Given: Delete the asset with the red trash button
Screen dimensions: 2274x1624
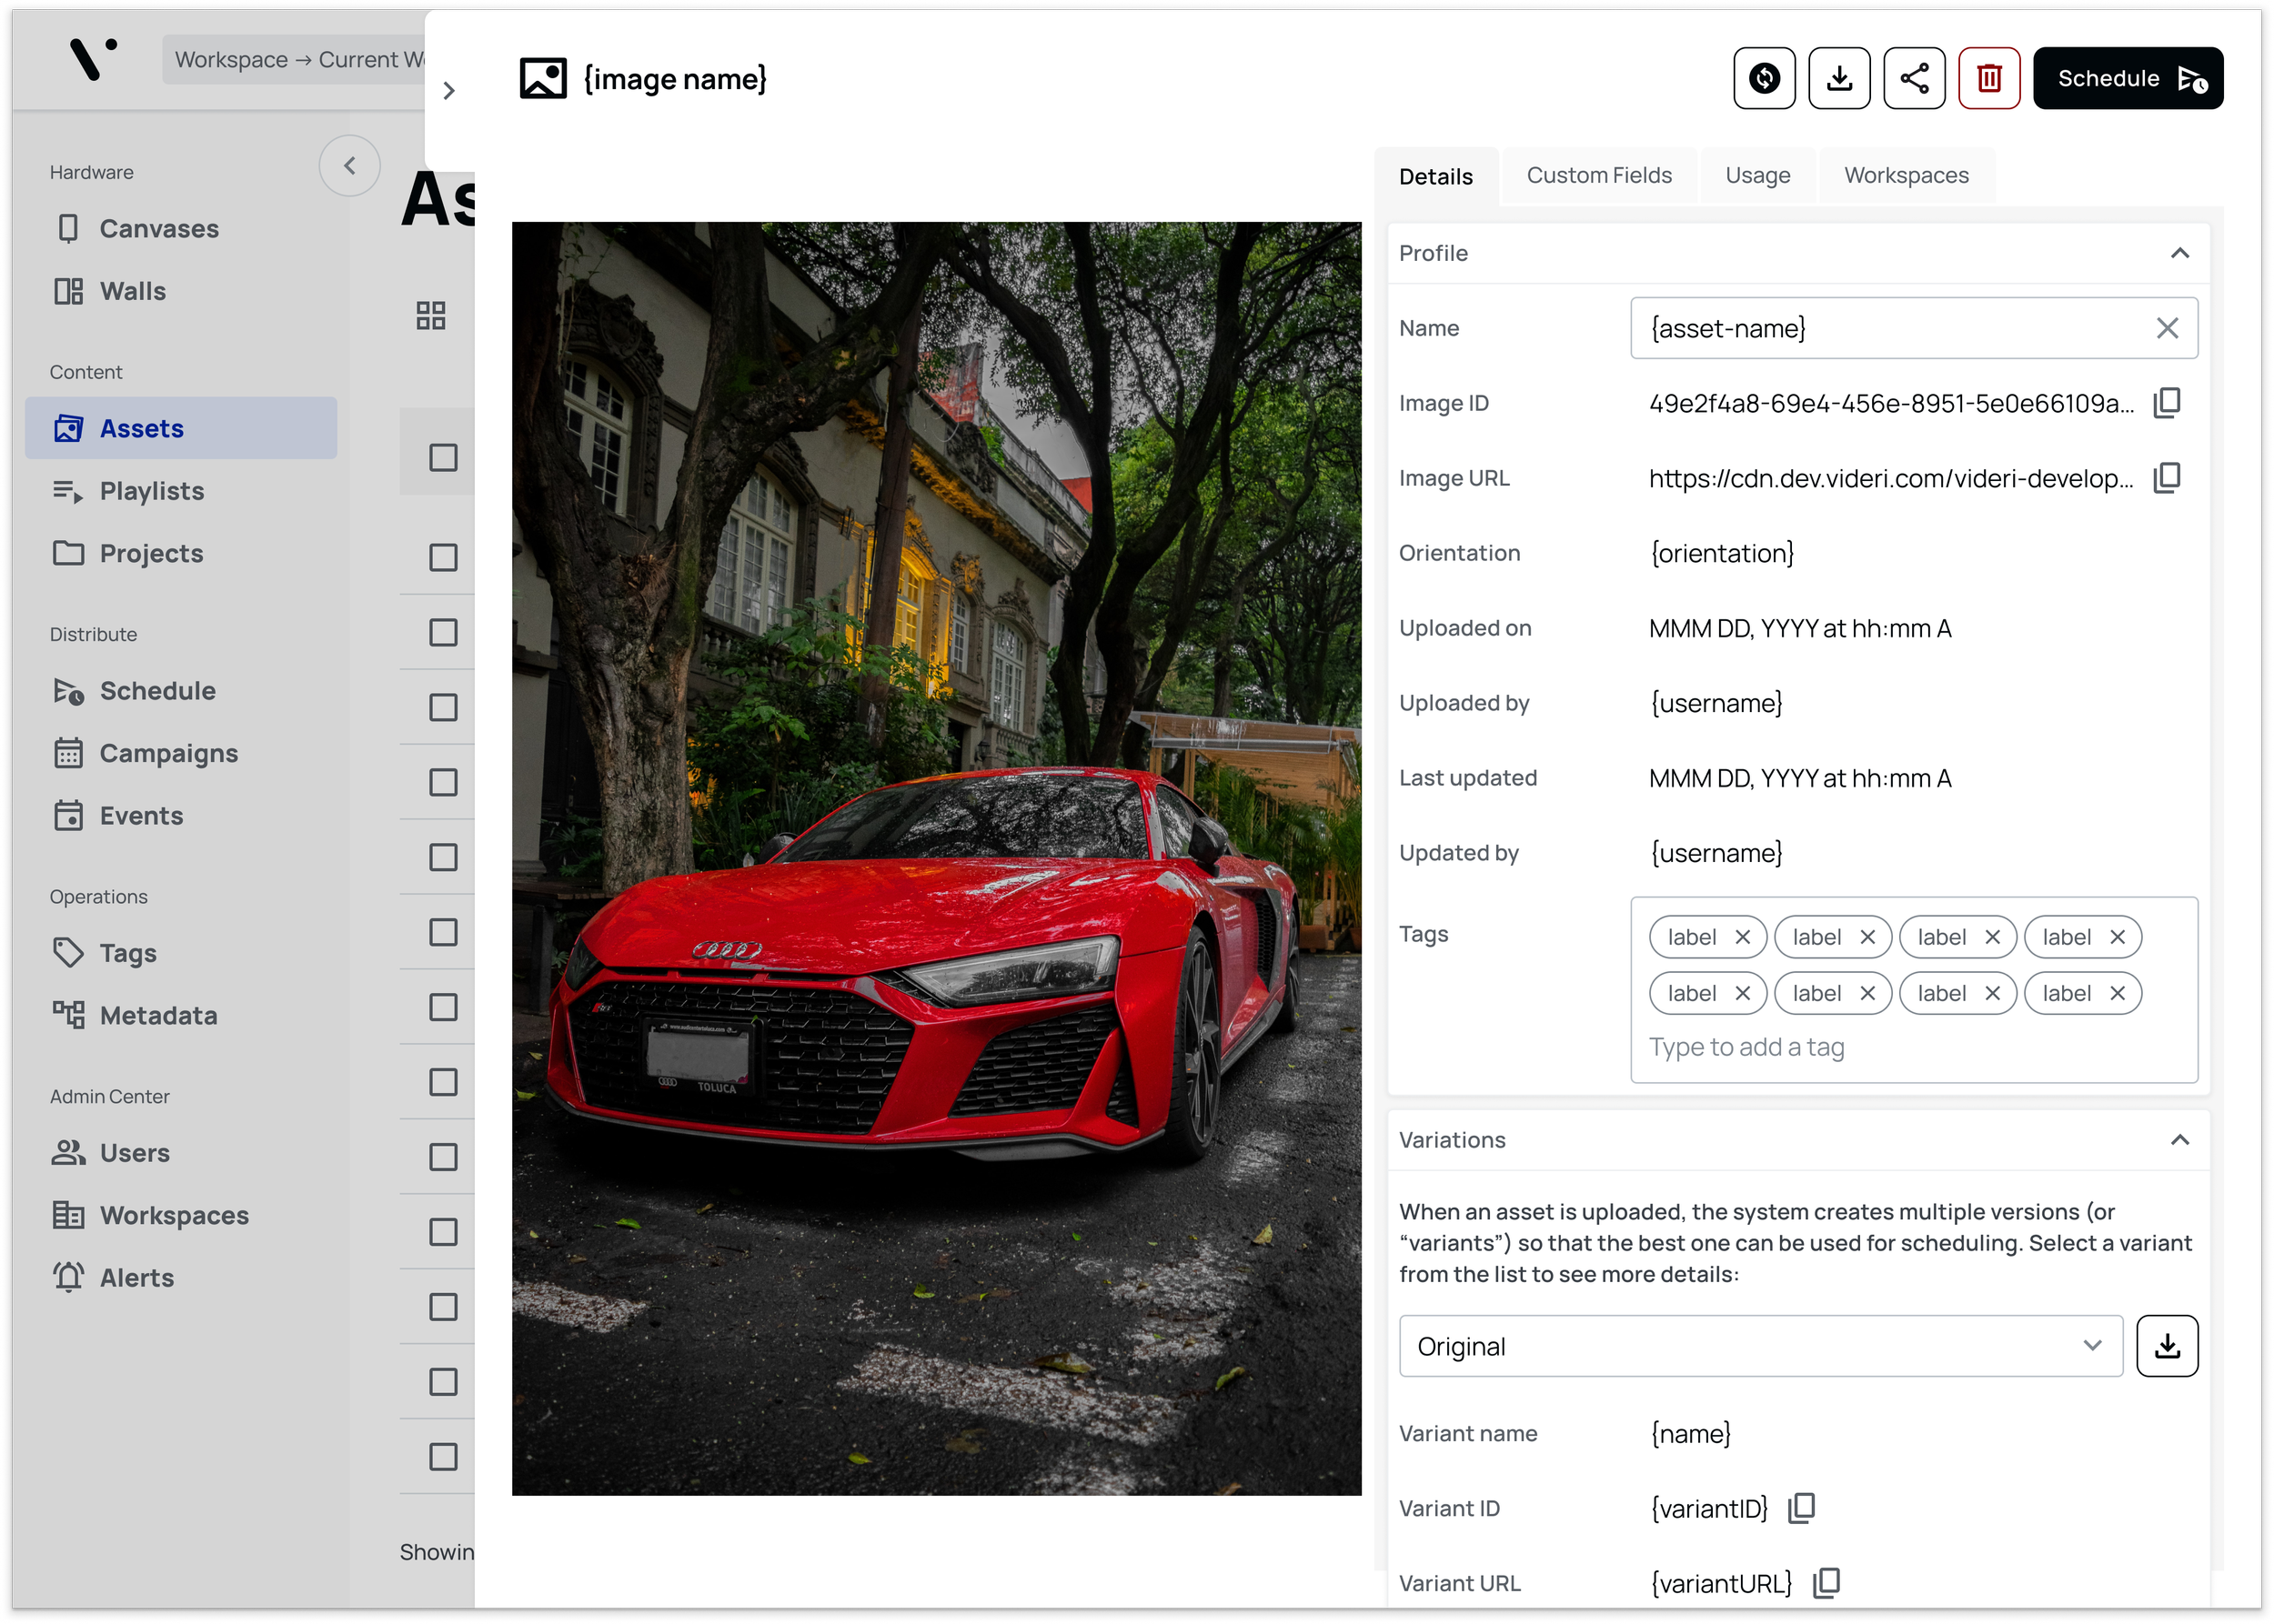Looking at the screenshot, I should click(1989, 78).
